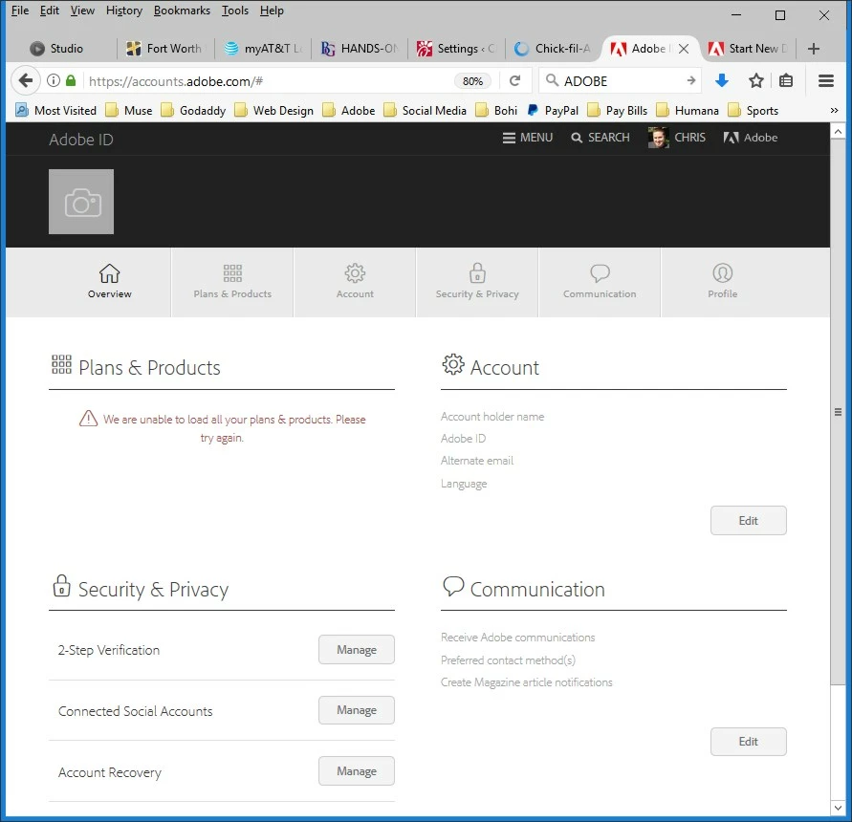852x822 pixels.
Task: Click the Adobe ID header link
Action: [81, 140]
